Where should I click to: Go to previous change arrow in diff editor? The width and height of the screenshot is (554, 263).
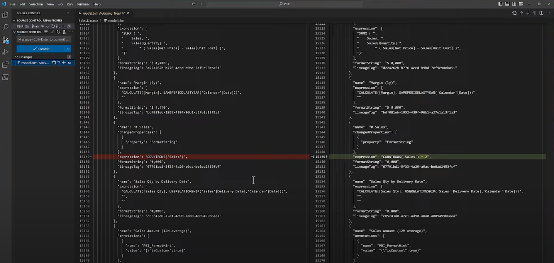tap(521, 13)
